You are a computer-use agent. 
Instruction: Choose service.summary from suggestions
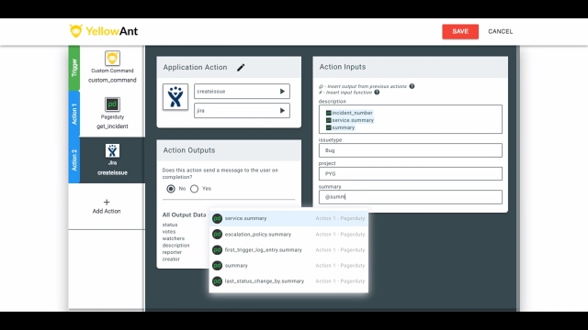(288, 218)
